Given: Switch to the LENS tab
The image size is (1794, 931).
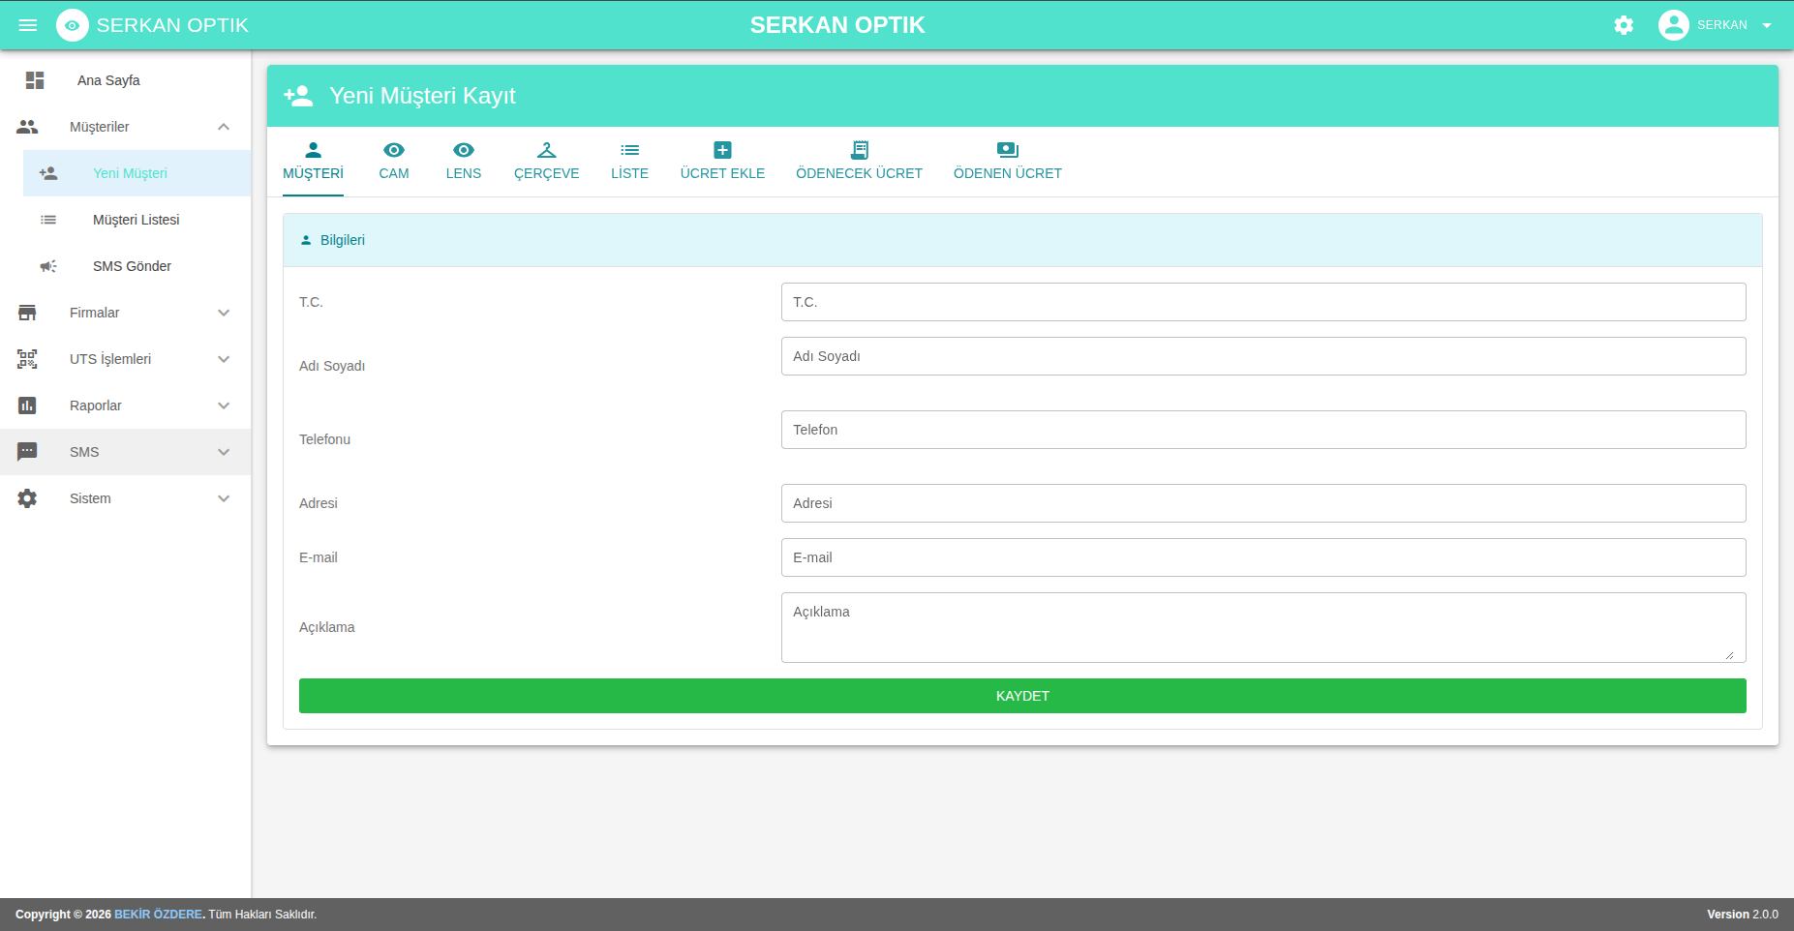Looking at the screenshot, I should click(x=464, y=162).
